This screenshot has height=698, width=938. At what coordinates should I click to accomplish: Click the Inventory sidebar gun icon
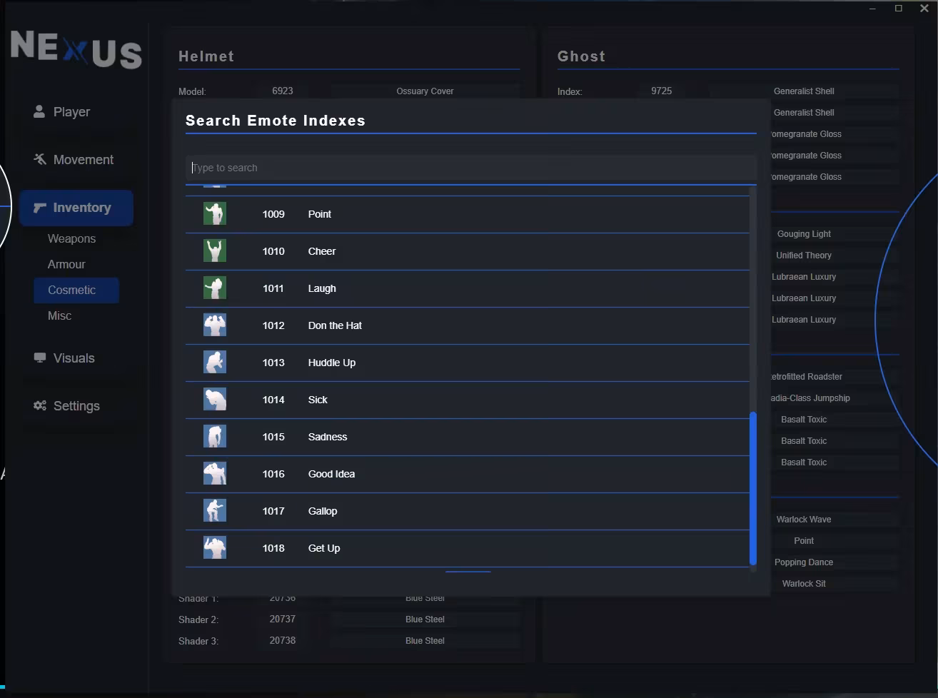(40, 208)
